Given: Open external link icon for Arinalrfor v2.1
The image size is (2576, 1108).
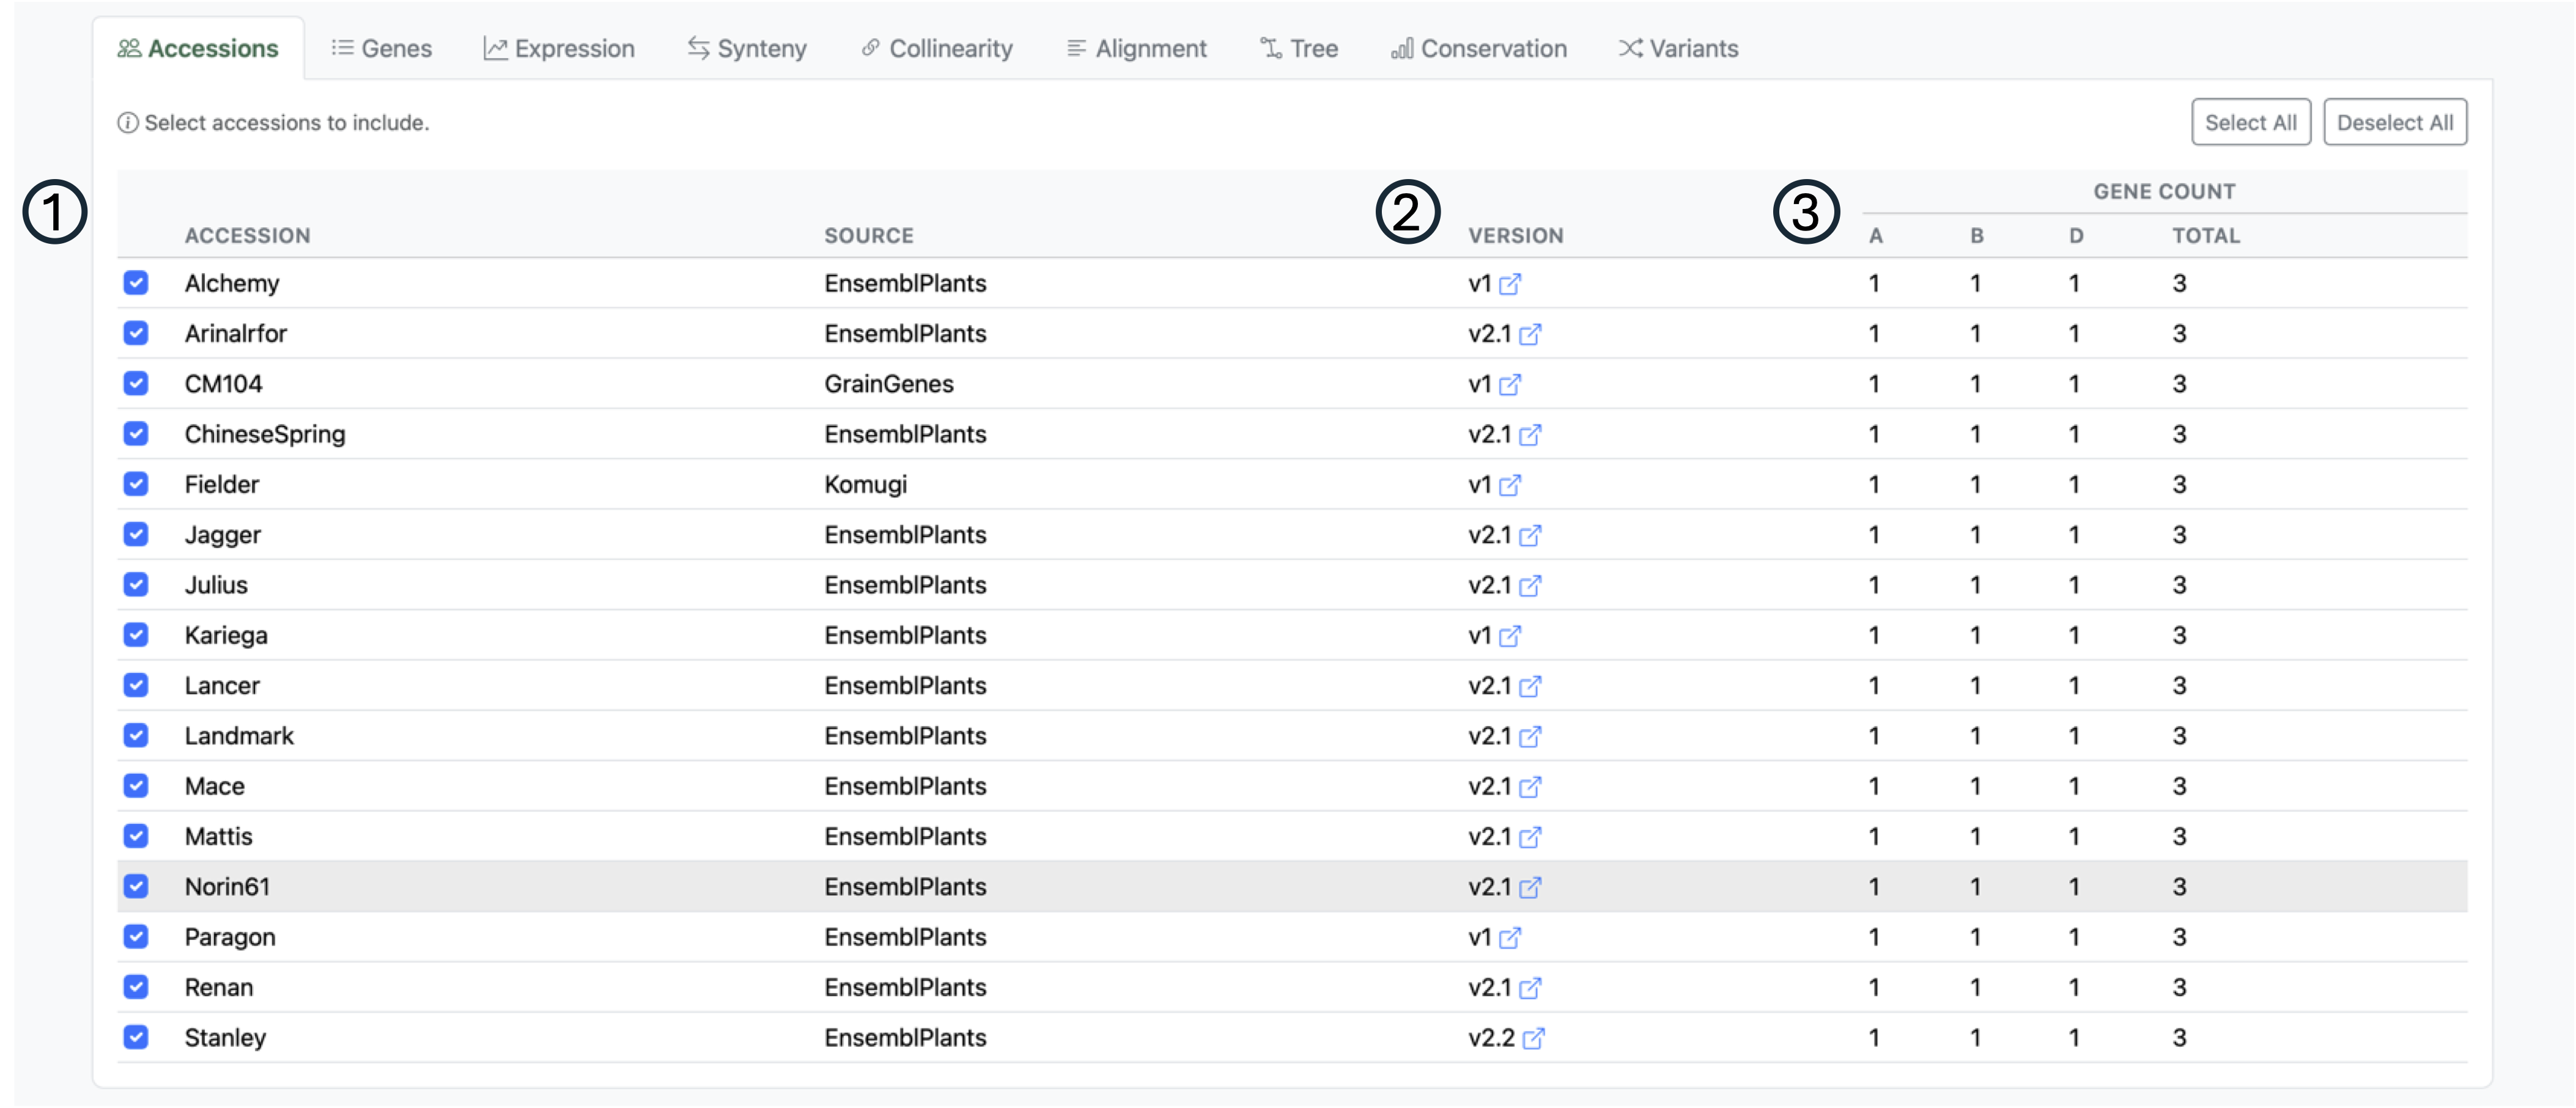Looking at the screenshot, I should pyautogui.click(x=1530, y=335).
